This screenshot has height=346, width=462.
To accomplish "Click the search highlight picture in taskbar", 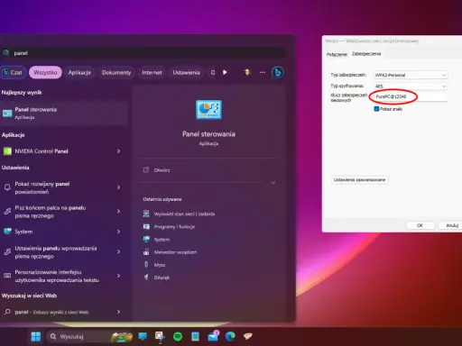I will pyautogui.click(x=122, y=337).
